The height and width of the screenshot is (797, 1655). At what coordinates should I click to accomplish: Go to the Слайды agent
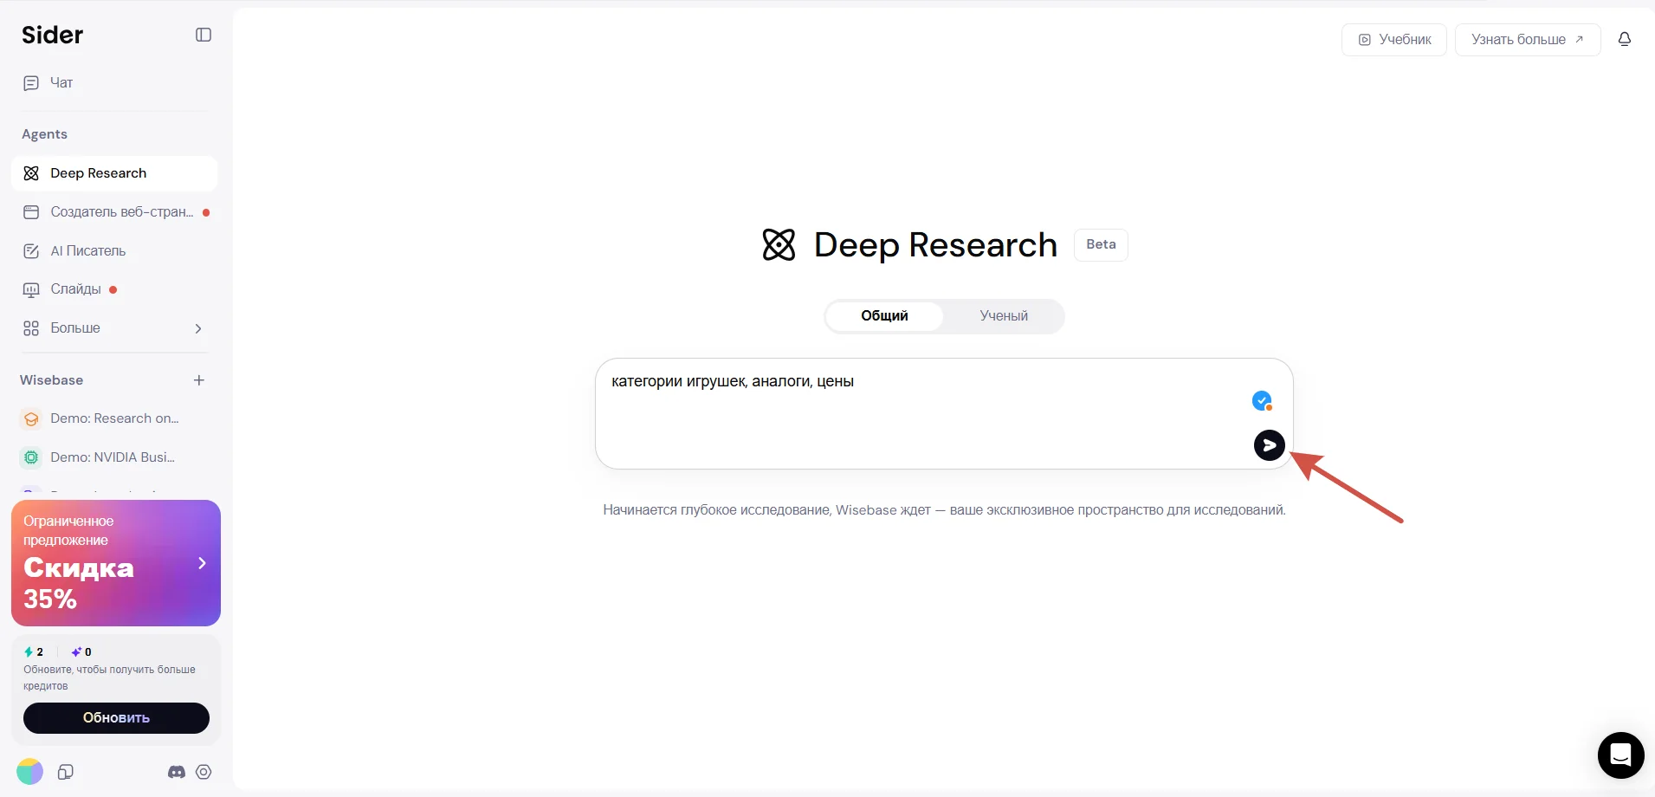click(x=114, y=289)
